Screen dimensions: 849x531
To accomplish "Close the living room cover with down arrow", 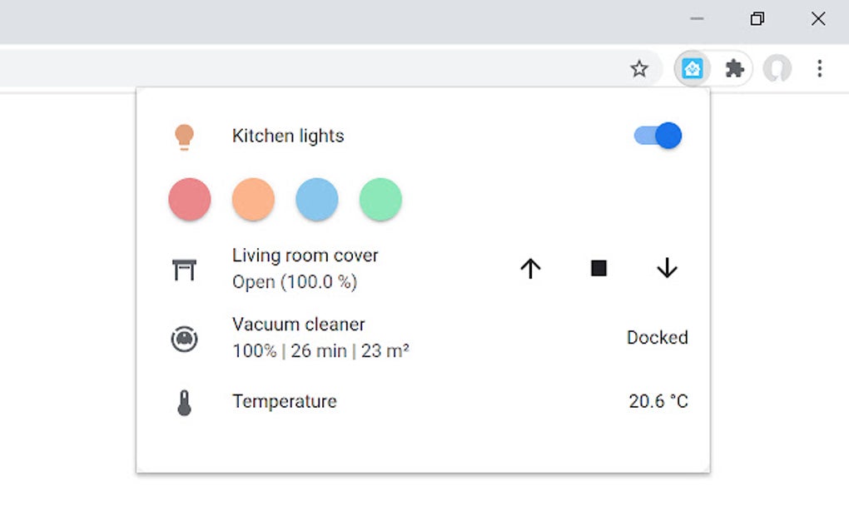I will pos(667,268).
